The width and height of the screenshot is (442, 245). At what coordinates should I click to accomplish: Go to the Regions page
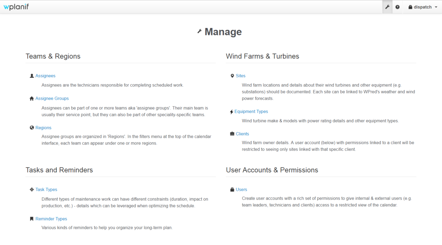[43, 128]
